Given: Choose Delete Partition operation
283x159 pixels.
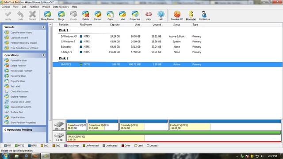Looking at the screenshot, I should 18,66.
